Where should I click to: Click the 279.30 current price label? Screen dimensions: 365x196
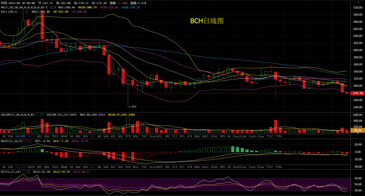(x=357, y=93)
